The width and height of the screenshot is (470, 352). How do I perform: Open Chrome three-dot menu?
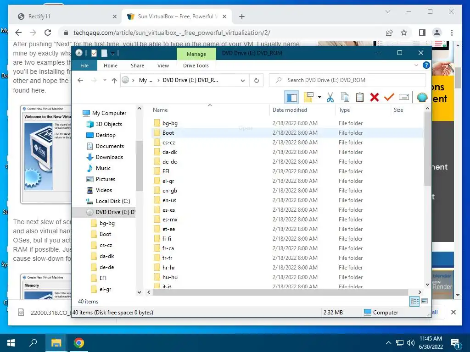[452, 33]
